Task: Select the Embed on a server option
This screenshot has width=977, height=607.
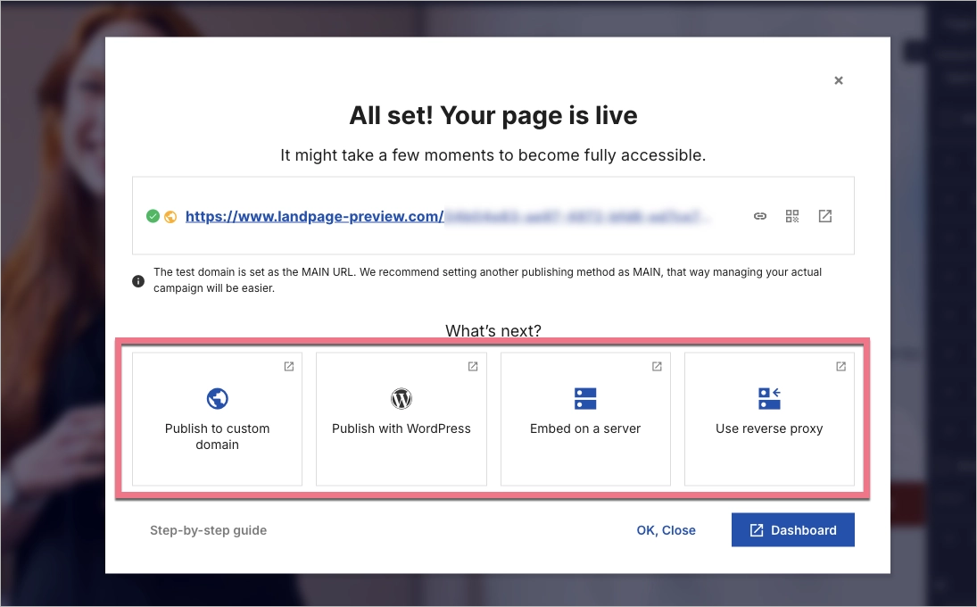Action: [584, 419]
